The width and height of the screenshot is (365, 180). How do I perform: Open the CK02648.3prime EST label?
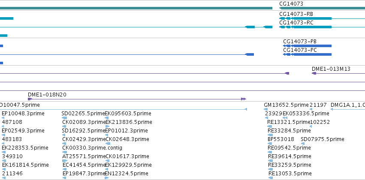127,139
